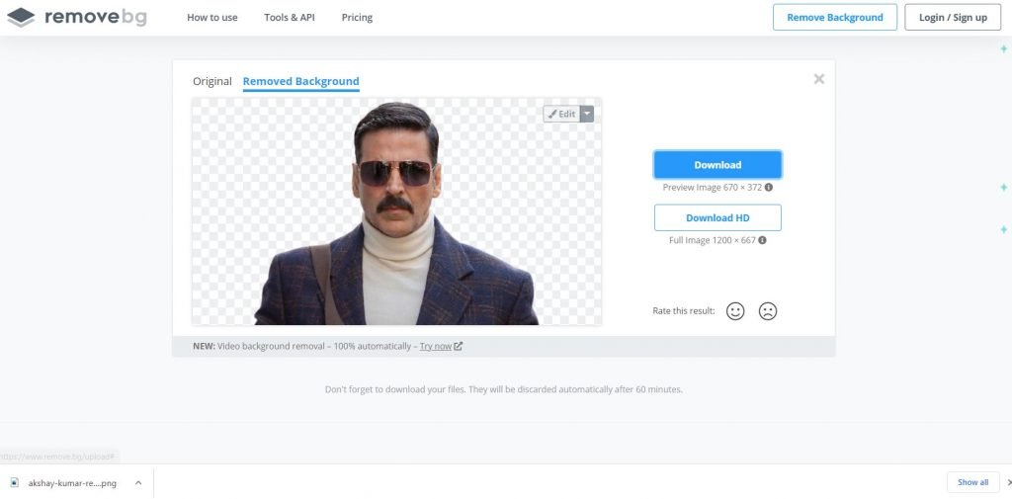Open options chevron for downloaded file
Image resolution: width=1012 pixels, height=499 pixels.
click(137, 482)
